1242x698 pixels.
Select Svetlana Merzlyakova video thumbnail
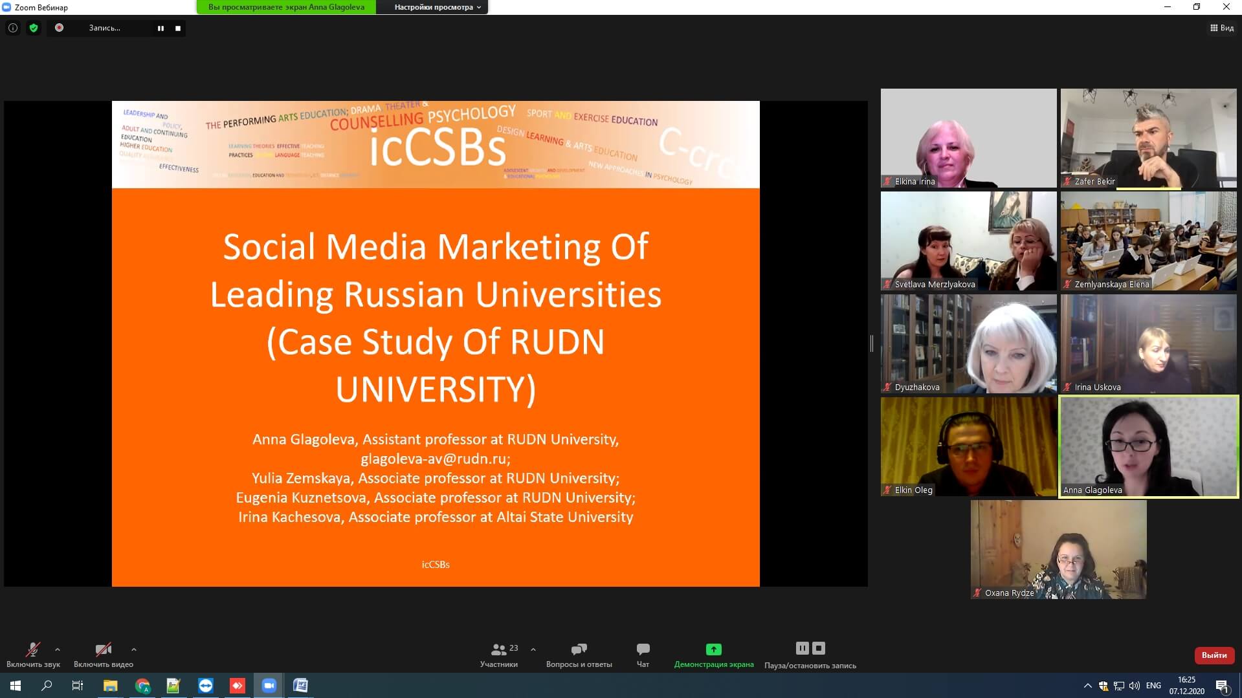[x=968, y=241]
